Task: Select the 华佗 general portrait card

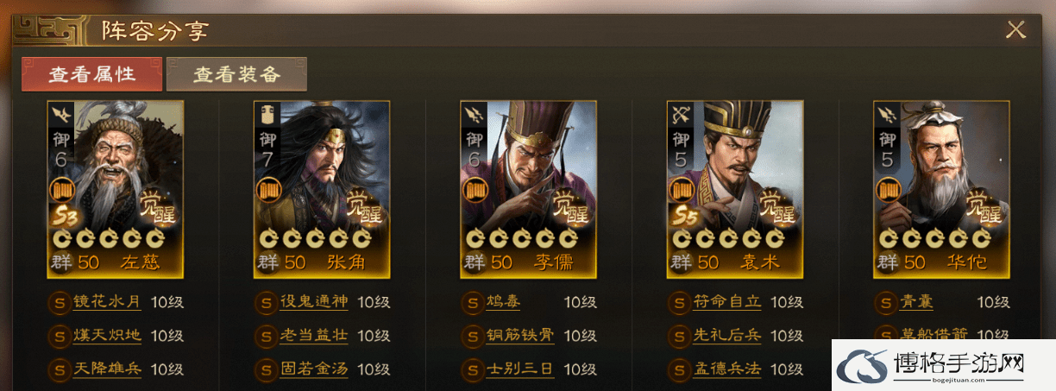Action: coord(941,189)
